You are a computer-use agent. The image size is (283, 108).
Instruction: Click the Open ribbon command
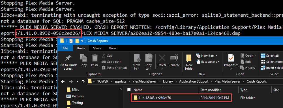click(248, 56)
